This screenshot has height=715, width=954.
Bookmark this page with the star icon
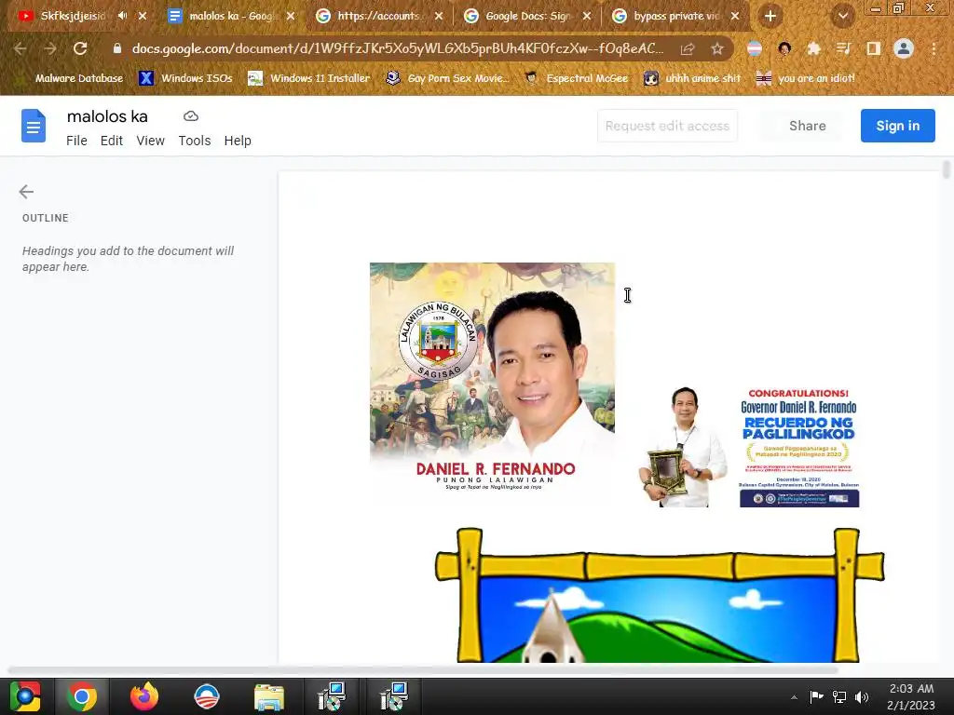point(717,48)
